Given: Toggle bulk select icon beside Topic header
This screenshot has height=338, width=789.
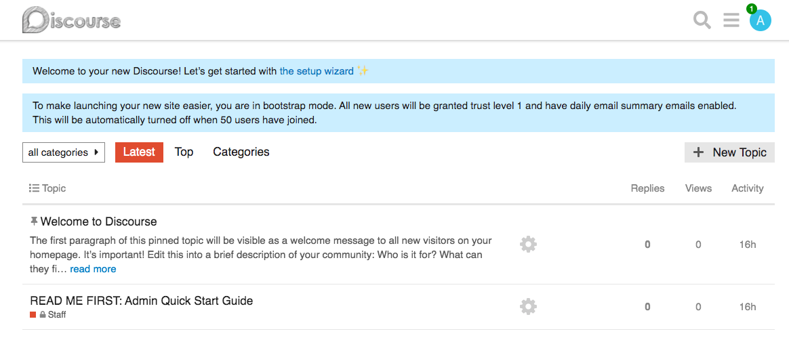Looking at the screenshot, I should (34, 188).
